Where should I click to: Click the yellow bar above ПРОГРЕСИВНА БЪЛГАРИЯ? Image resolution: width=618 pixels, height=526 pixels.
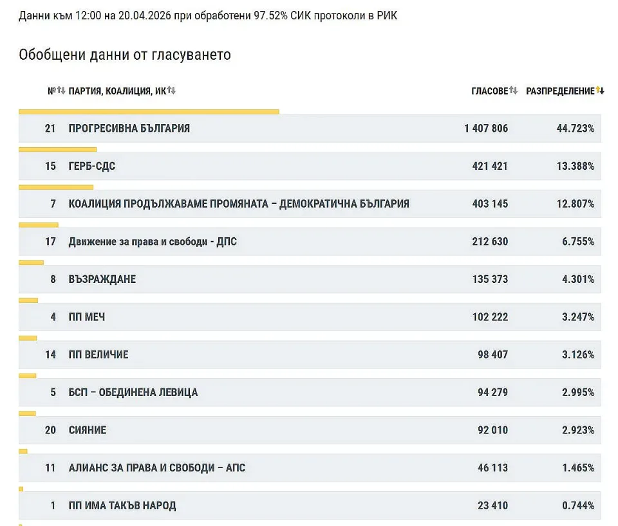tap(149, 112)
